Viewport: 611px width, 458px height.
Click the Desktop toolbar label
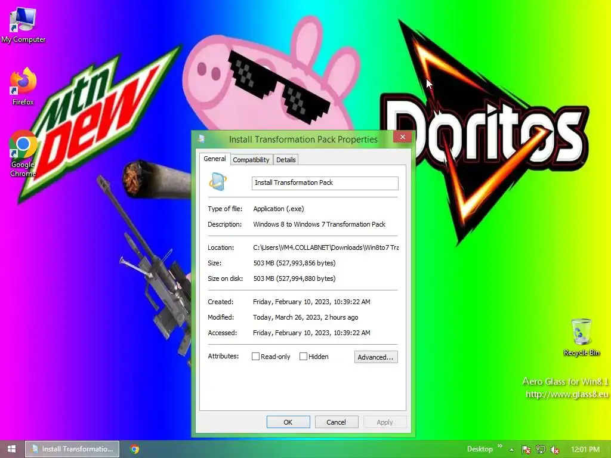click(x=480, y=449)
